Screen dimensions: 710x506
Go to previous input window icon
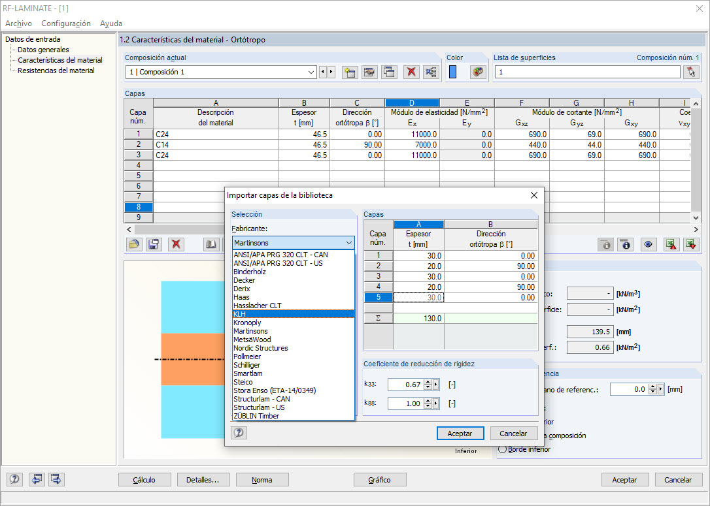(x=37, y=479)
